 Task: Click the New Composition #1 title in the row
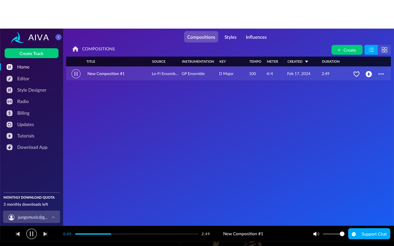[x=106, y=74]
